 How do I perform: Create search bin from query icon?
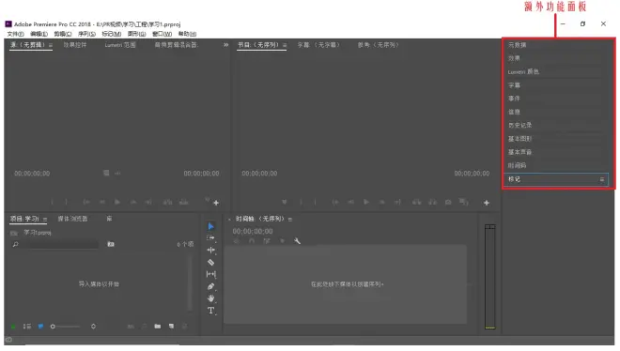[x=111, y=244]
